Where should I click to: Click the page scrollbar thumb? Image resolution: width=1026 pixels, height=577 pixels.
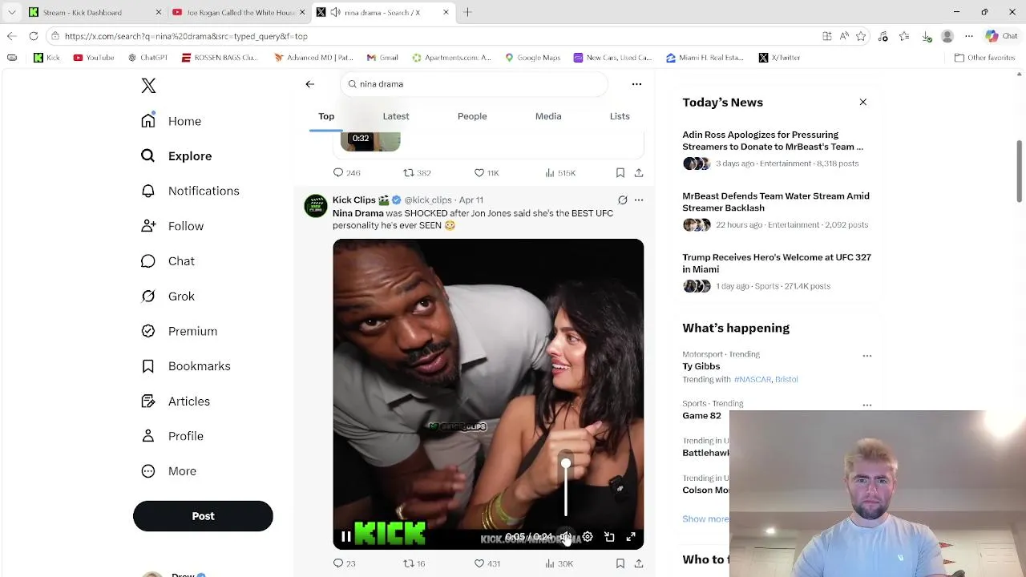(x=1020, y=171)
